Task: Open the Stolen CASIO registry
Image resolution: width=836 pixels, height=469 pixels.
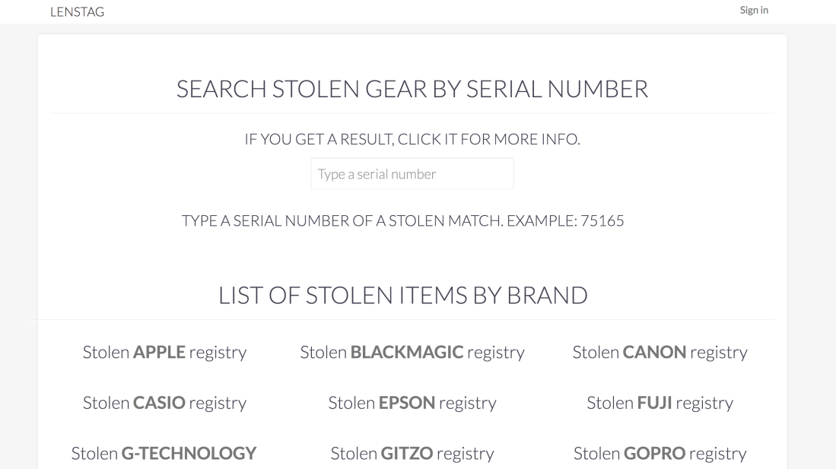Action: click(164, 403)
